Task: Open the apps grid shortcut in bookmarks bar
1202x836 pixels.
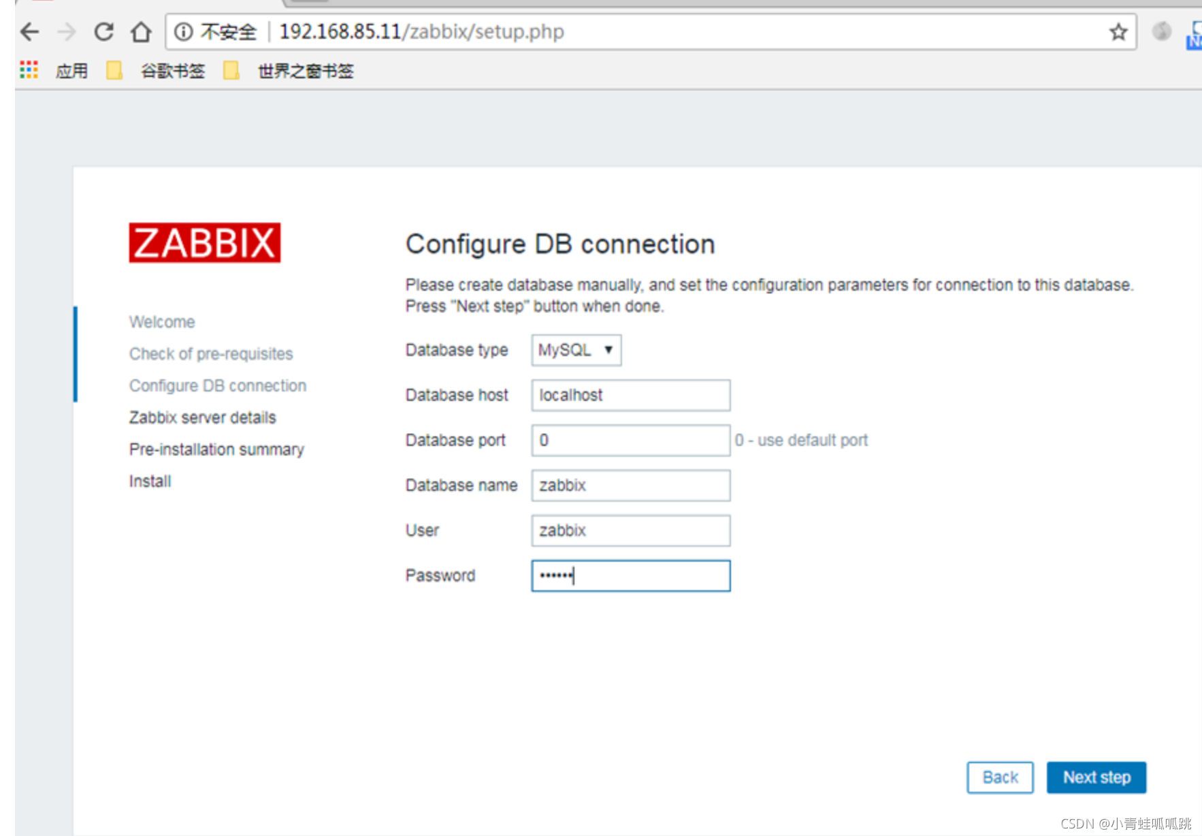Action: click(29, 69)
